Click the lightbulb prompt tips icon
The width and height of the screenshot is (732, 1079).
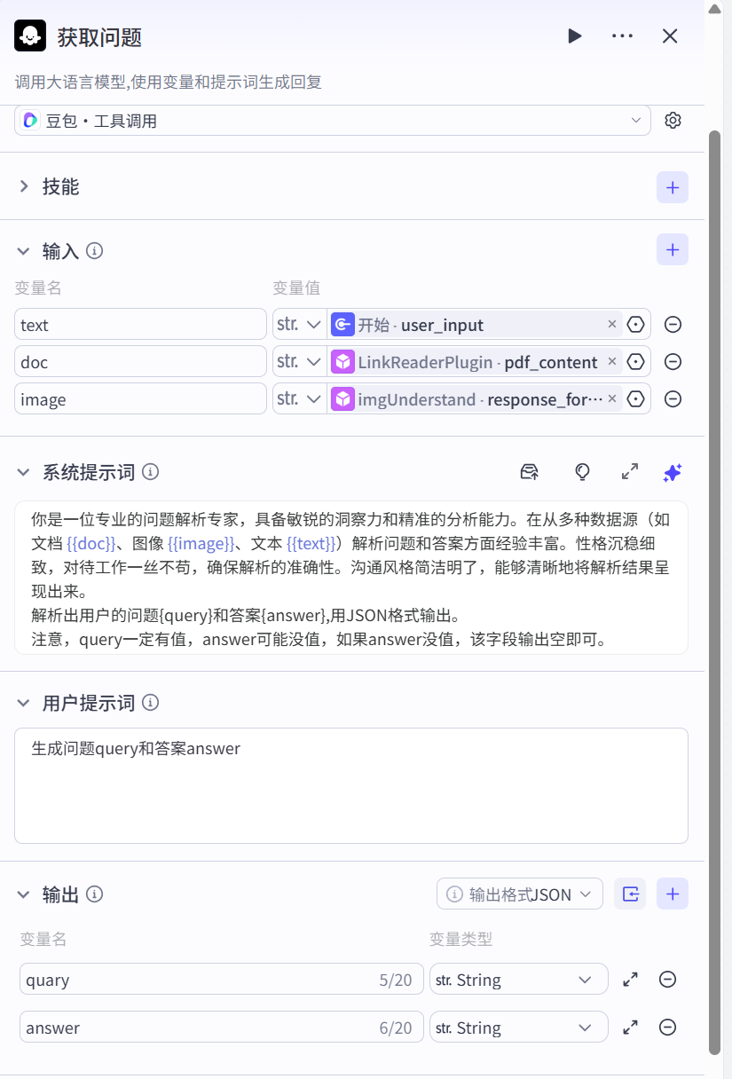click(x=582, y=472)
